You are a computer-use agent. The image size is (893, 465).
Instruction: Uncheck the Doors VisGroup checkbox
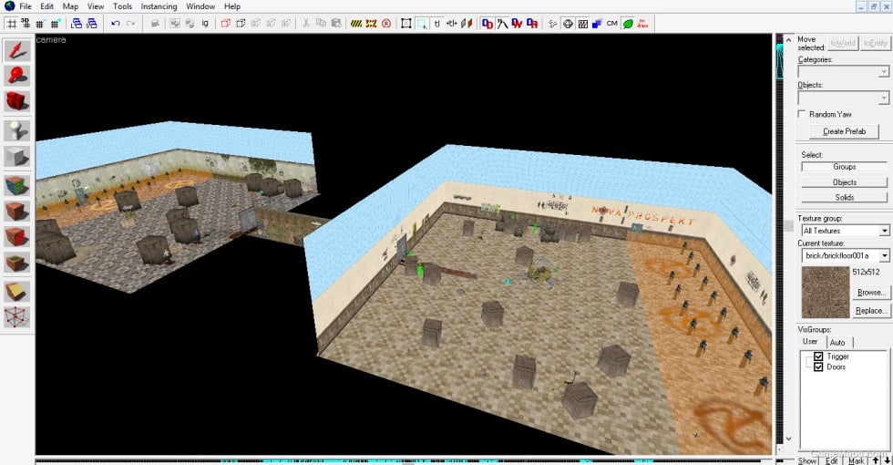[x=818, y=367]
